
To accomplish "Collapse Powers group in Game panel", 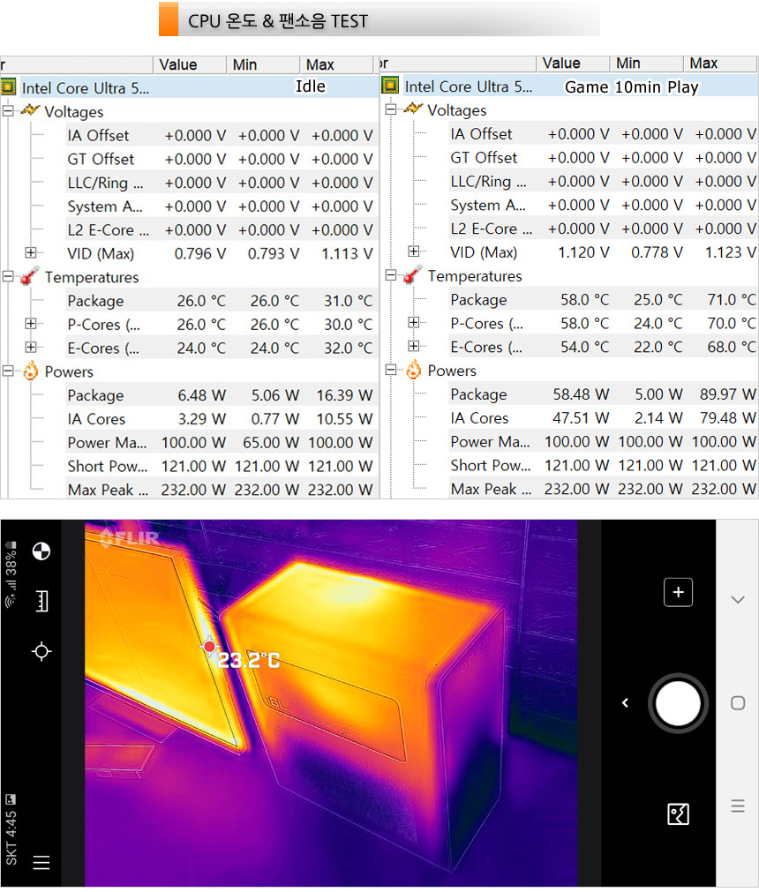I will 391,371.
